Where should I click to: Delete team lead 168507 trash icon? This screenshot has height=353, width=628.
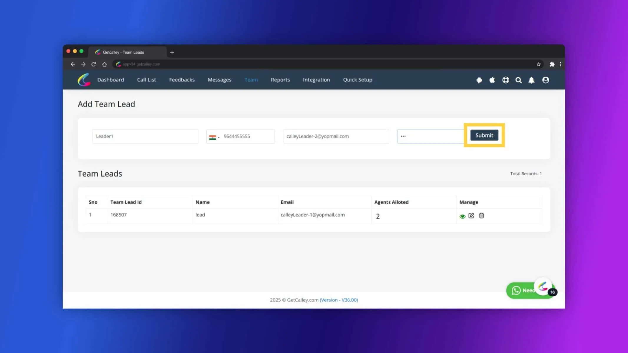481,216
